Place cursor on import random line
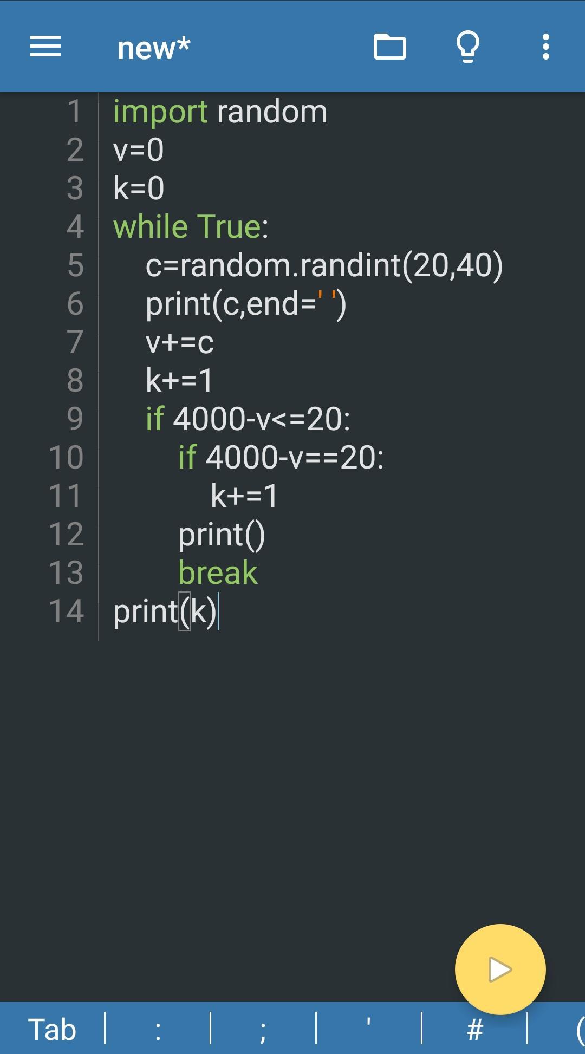Viewport: 585px width, 1054px height. 220,112
